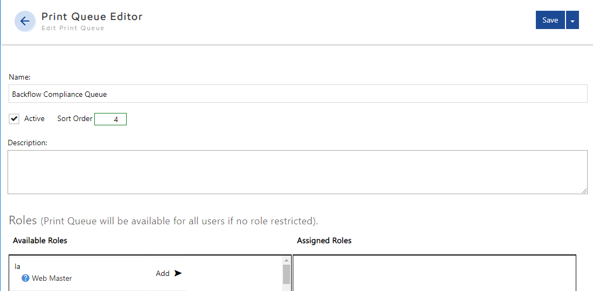This screenshot has width=593, height=291.
Task: Click the Available Roles scrollbar up arrow
Action: [286, 260]
